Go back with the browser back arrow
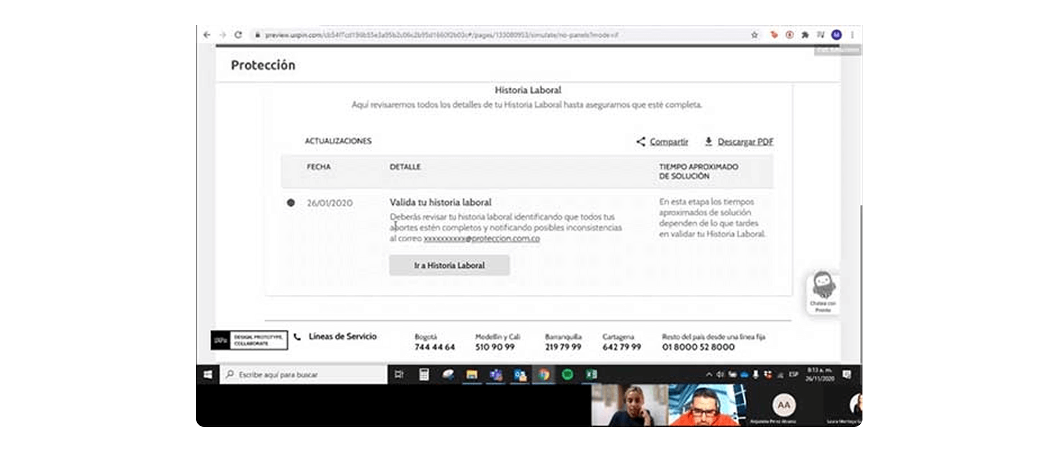This screenshot has height=452, width=1059. click(x=207, y=35)
